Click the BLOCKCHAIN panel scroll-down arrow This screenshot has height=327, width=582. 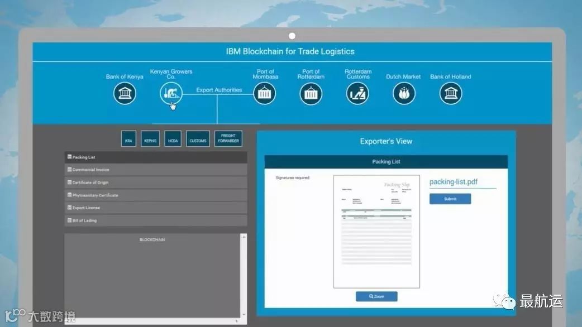click(244, 314)
